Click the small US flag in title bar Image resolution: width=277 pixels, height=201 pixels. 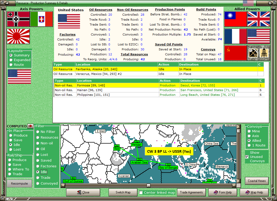(248, 3)
